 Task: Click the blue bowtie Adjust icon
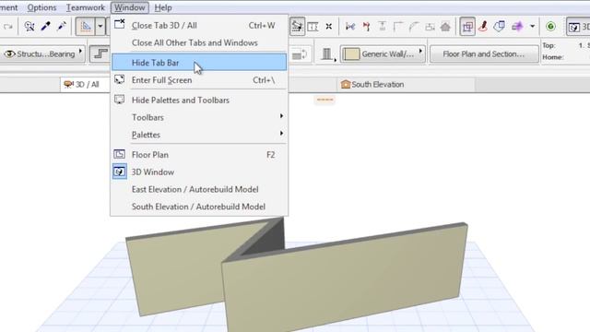click(350, 27)
